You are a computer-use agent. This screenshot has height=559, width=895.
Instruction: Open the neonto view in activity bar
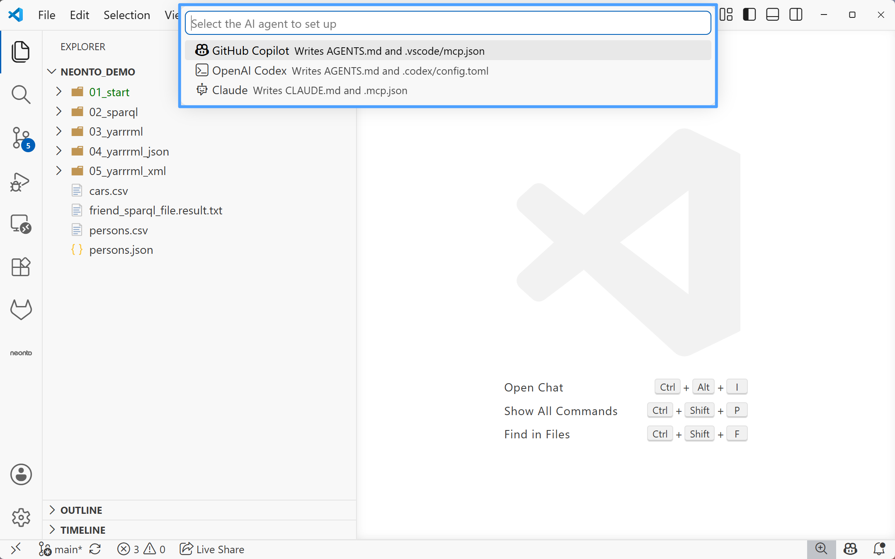point(21,353)
